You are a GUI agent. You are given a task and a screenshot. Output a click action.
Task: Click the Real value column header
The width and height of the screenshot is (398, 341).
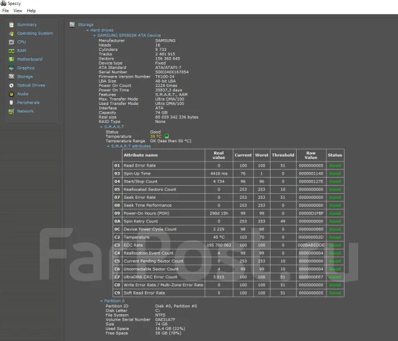tap(219, 155)
